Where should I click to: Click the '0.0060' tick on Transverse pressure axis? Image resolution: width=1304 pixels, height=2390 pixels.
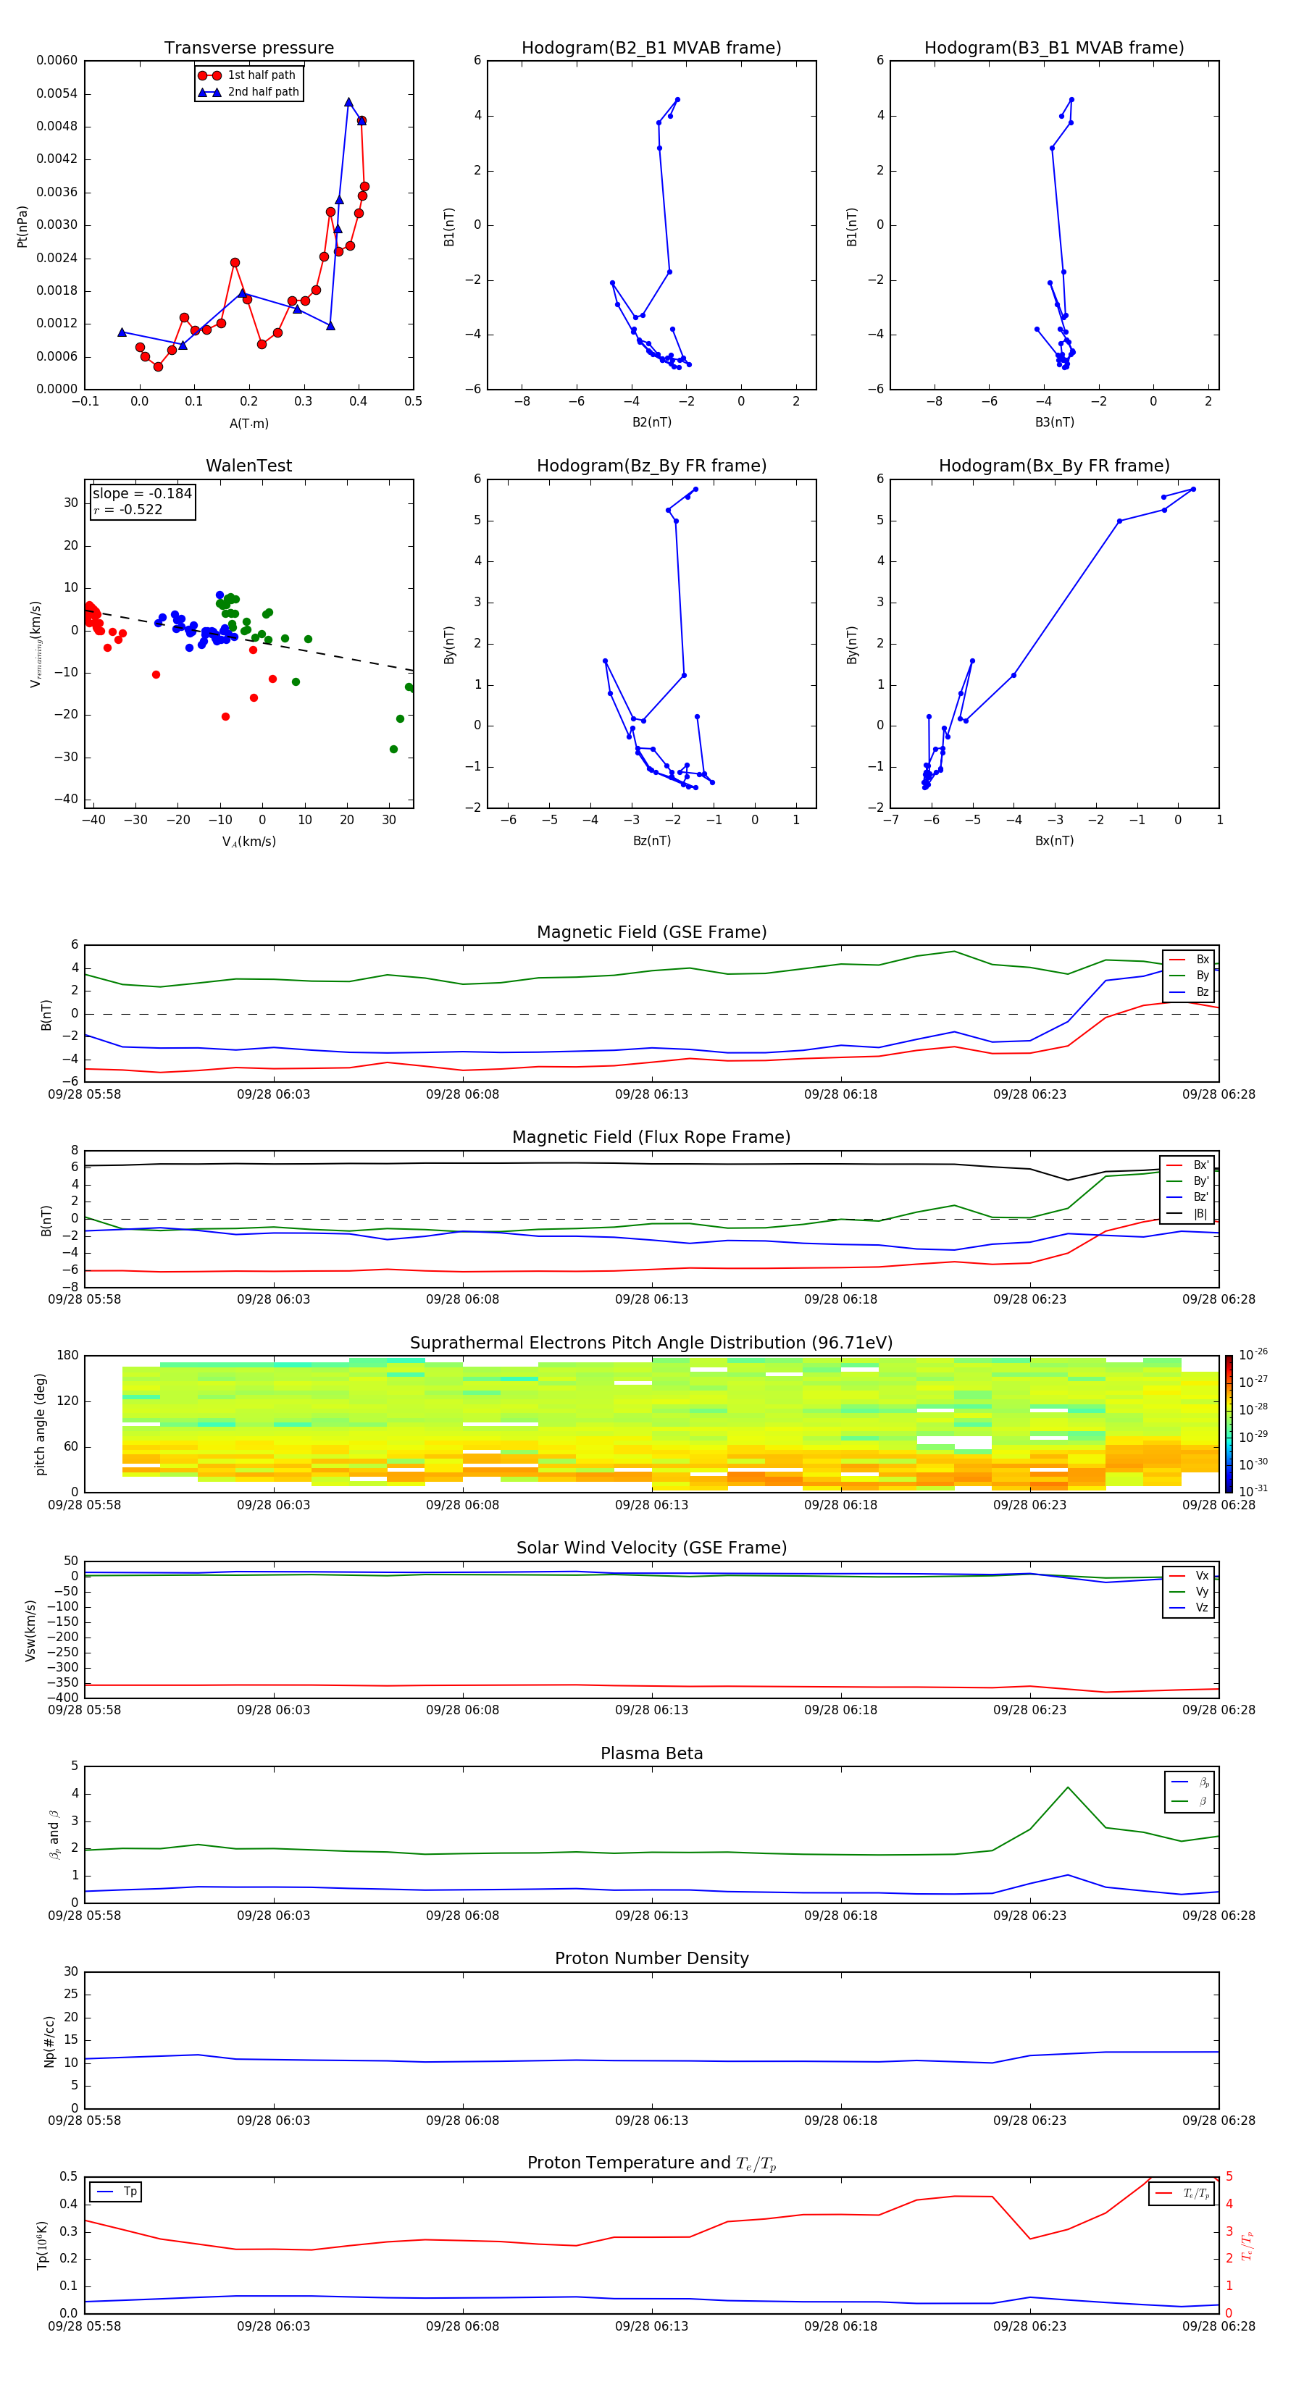click(x=57, y=60)
